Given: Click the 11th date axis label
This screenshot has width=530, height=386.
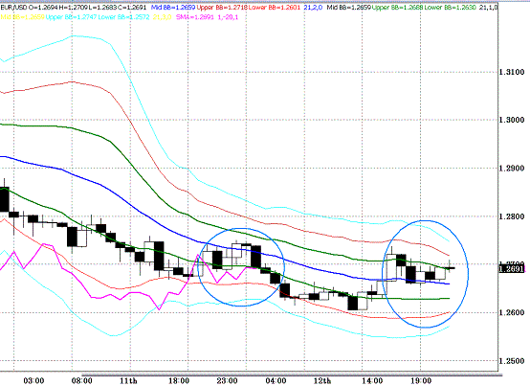Looking at the screenshot, I should coord(128,381).
